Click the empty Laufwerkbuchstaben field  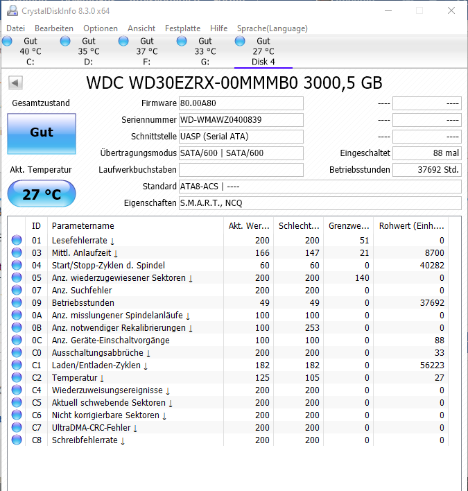[x=241, y=170]
